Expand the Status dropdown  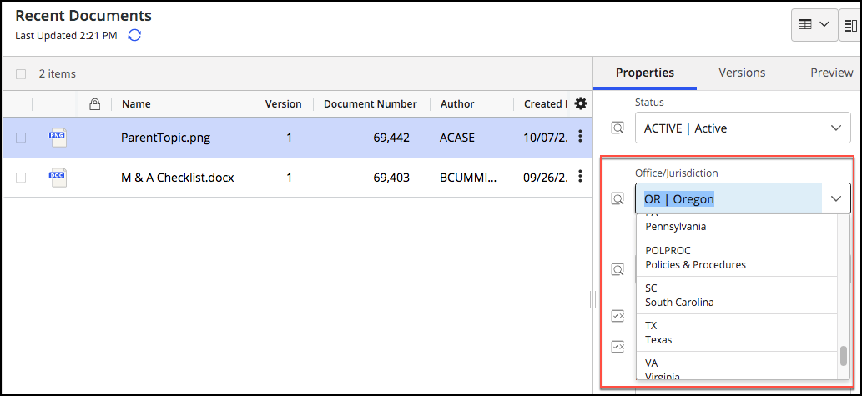836,128
